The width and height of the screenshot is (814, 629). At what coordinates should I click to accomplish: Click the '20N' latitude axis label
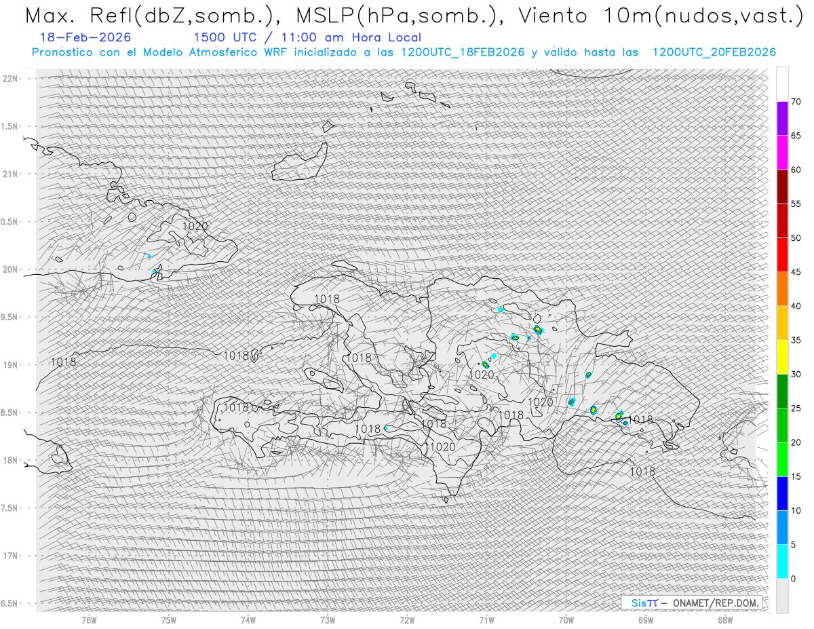pos(10,269)
